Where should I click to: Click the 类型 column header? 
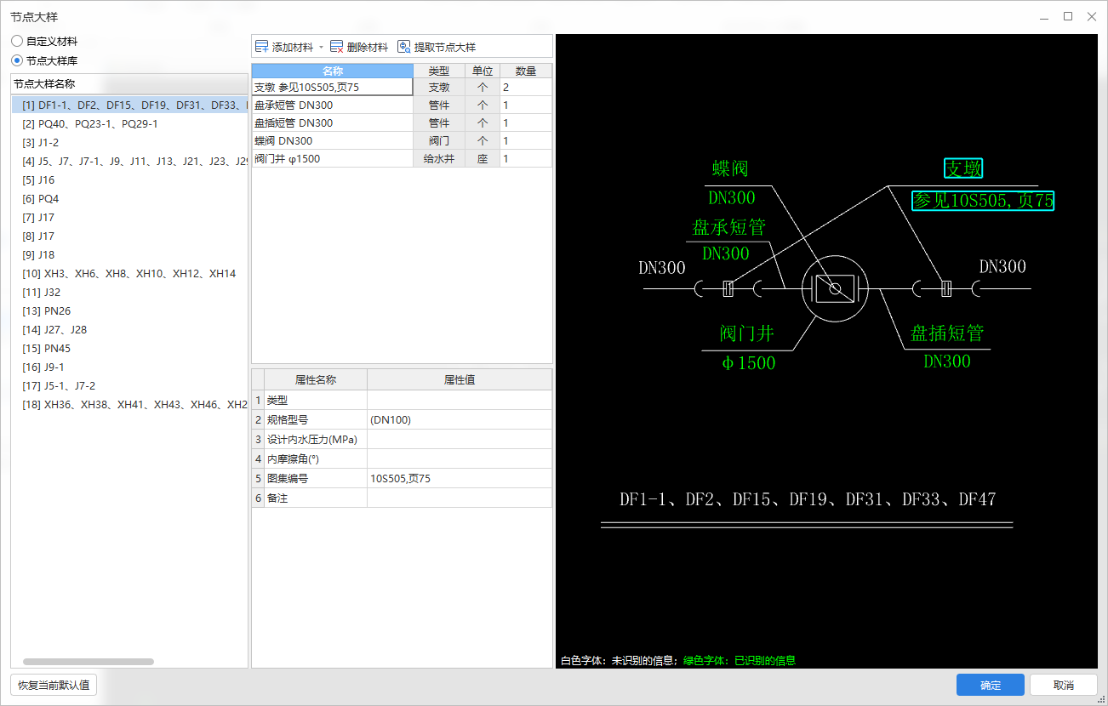click(439, 71)
